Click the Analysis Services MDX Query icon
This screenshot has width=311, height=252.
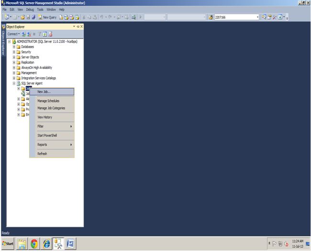click(x=66, y=17)
